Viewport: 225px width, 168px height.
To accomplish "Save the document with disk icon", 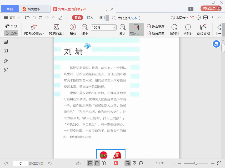I will pyautogui.click(x=34, y=18).
